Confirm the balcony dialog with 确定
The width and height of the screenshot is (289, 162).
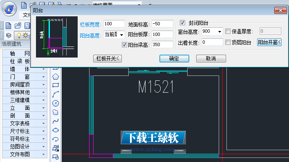pos(174,58)
